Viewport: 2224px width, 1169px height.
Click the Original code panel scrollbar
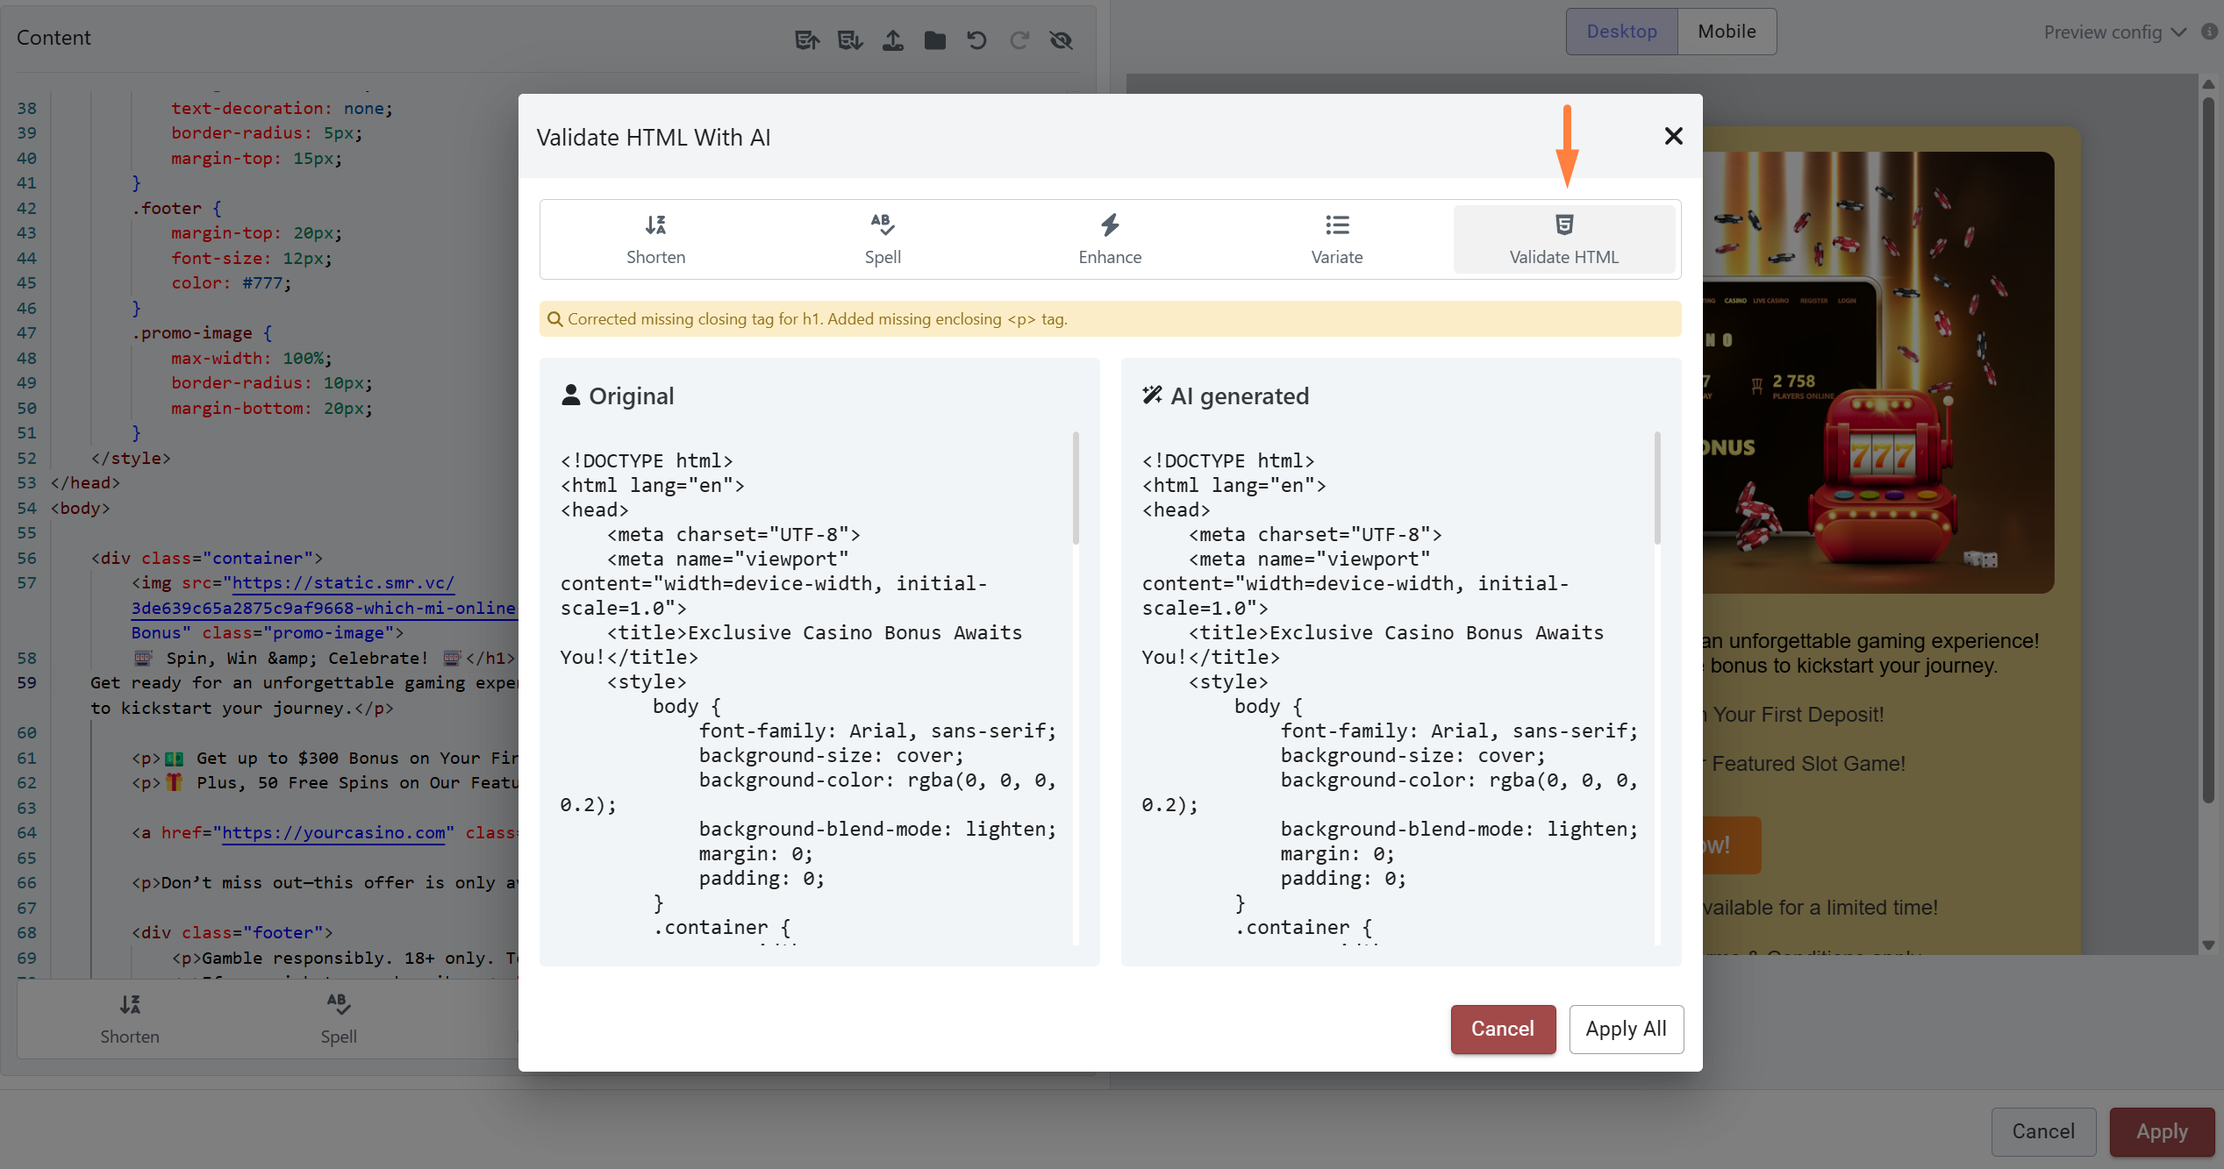(x=1076, y=488)
